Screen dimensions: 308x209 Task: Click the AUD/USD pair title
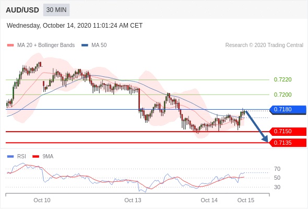click(x=22, y=10)
